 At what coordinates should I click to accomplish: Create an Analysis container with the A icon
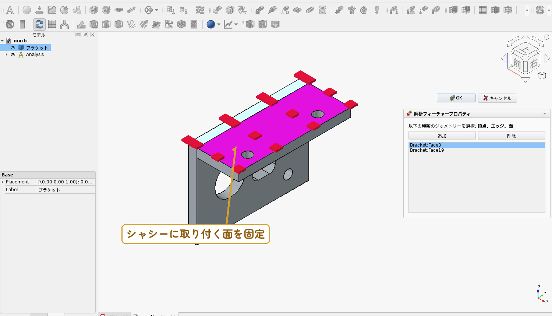10,10
